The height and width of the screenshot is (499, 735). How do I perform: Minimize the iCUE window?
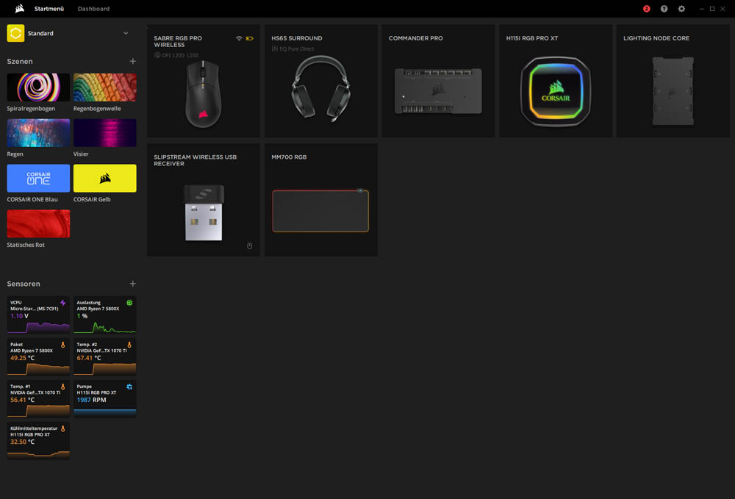point(702,8)
